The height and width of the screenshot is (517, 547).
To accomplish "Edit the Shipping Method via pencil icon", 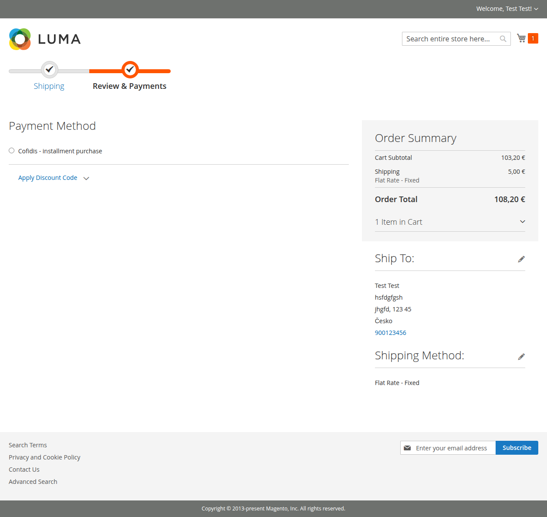I will click(521, 356).
